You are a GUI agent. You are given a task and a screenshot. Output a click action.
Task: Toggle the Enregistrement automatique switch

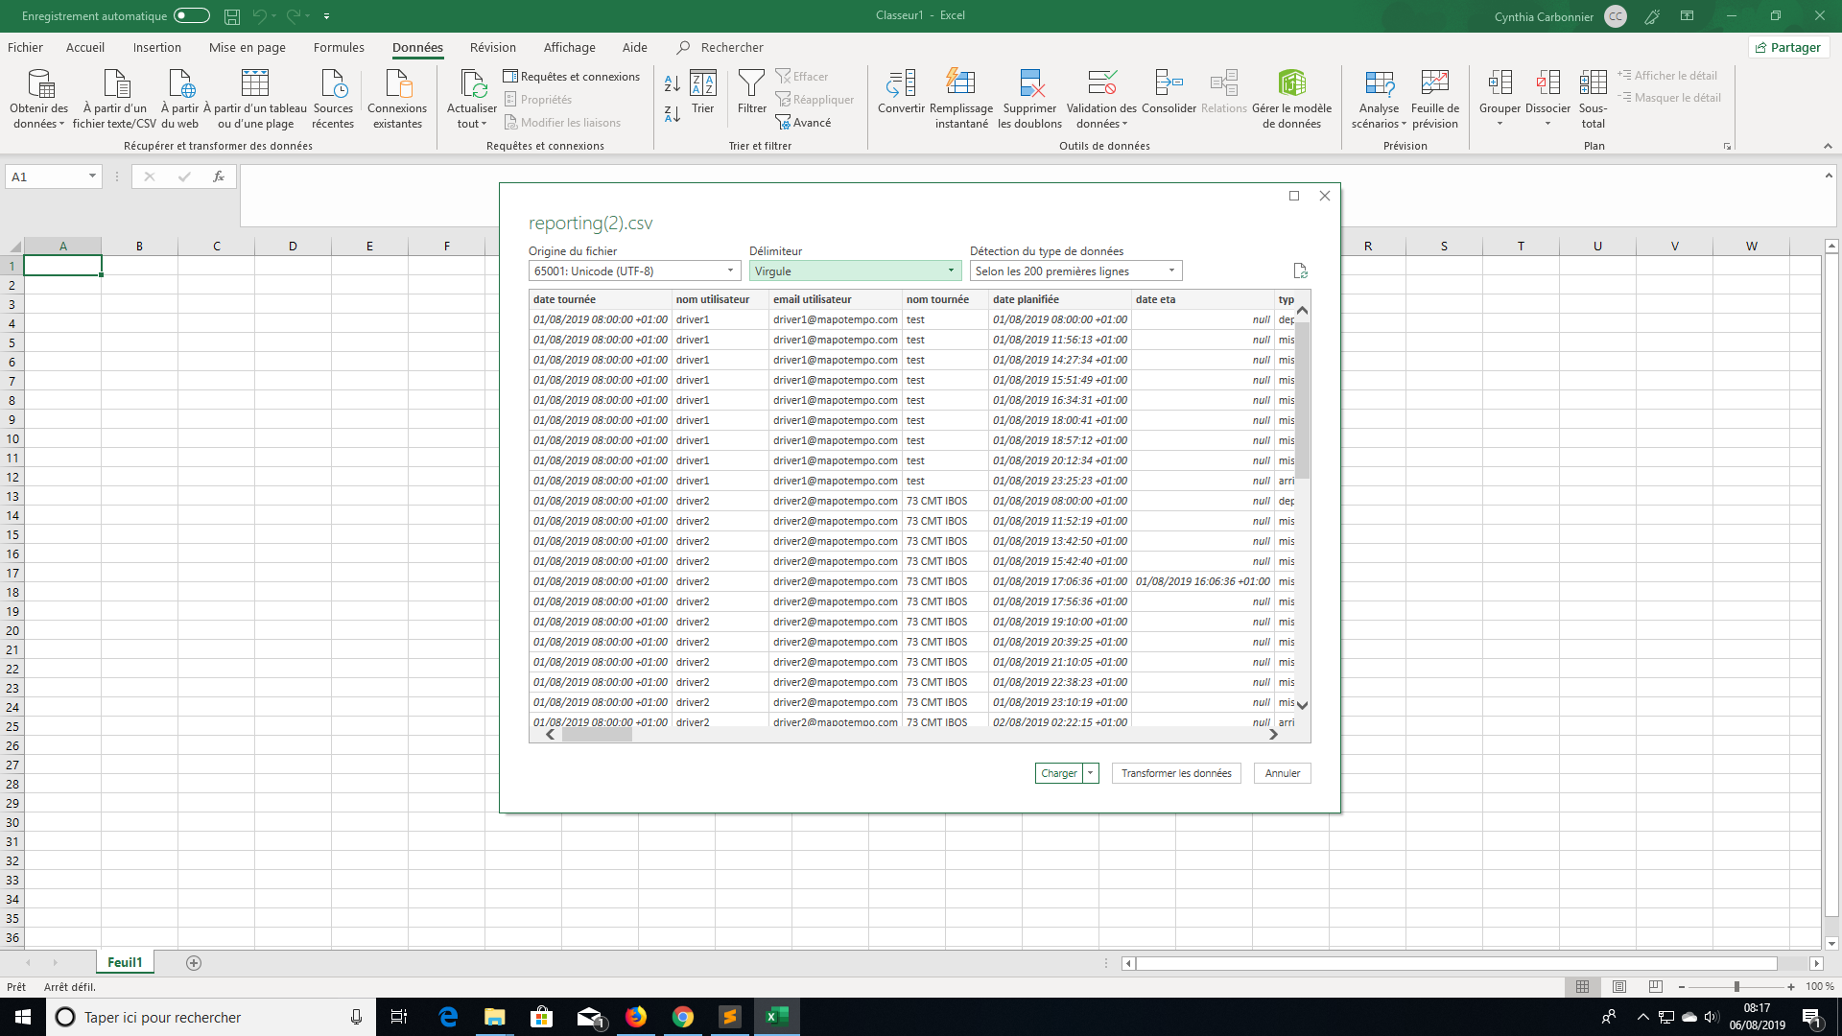point(192,15)
